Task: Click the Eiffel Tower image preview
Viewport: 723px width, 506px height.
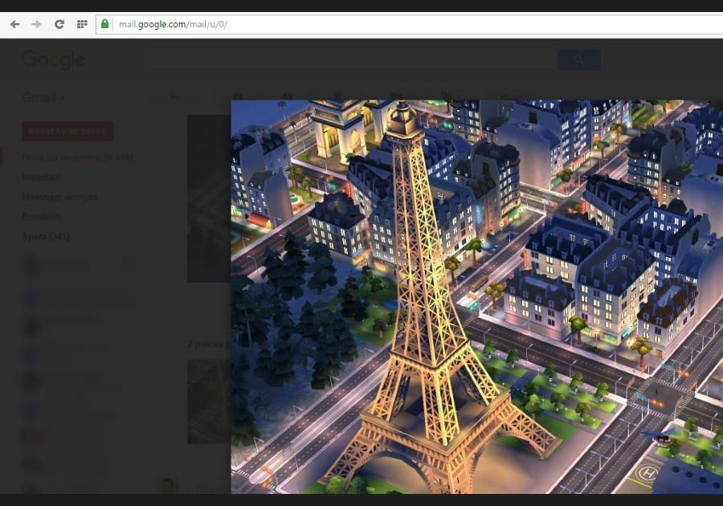Action: click(x=476, y=296)
